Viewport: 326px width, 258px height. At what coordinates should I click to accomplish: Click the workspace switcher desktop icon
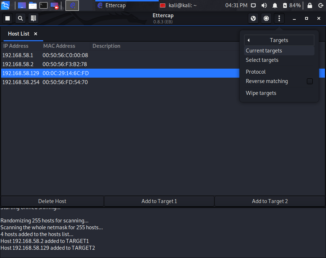22,5
